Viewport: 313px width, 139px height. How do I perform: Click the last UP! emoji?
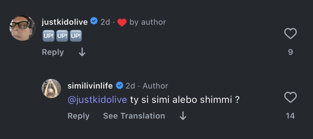tap(76, 36)
